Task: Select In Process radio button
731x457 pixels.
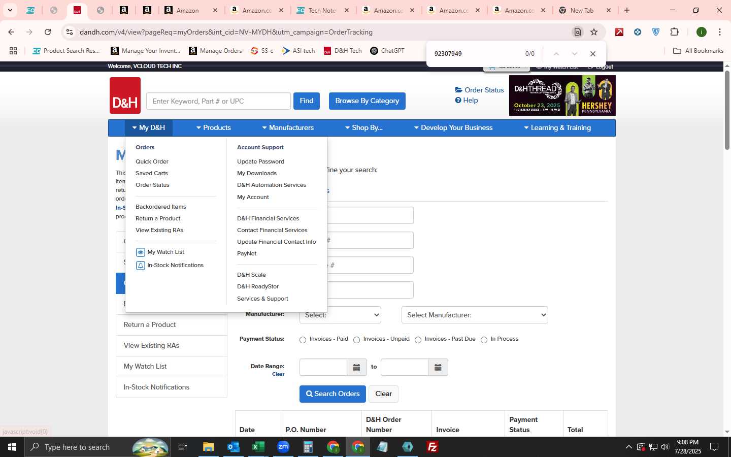Action: point(484,340)
